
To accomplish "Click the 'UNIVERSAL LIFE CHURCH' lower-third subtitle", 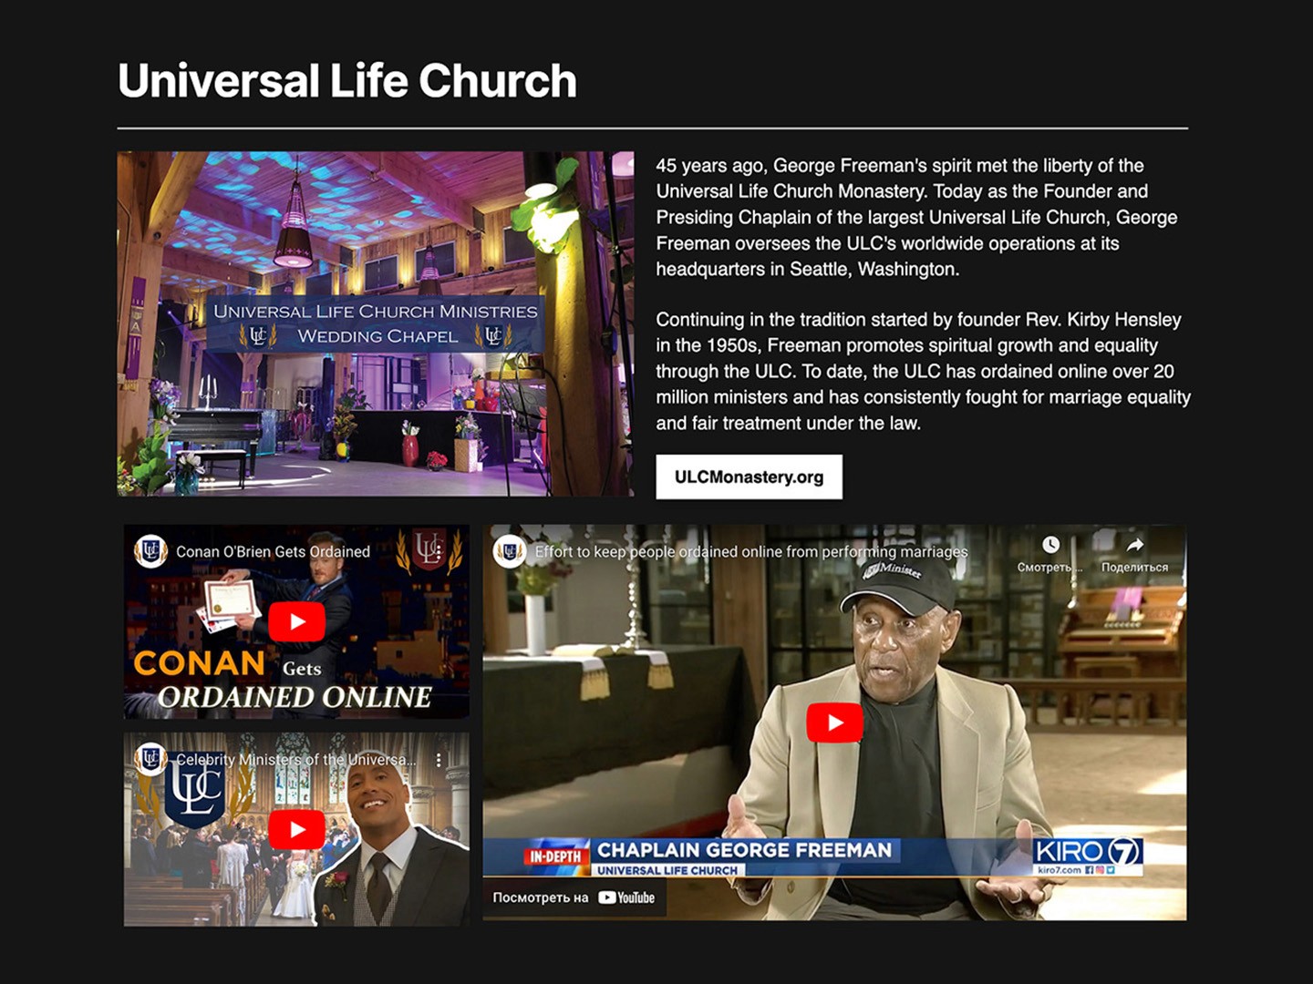I will (x=667, y=870).
